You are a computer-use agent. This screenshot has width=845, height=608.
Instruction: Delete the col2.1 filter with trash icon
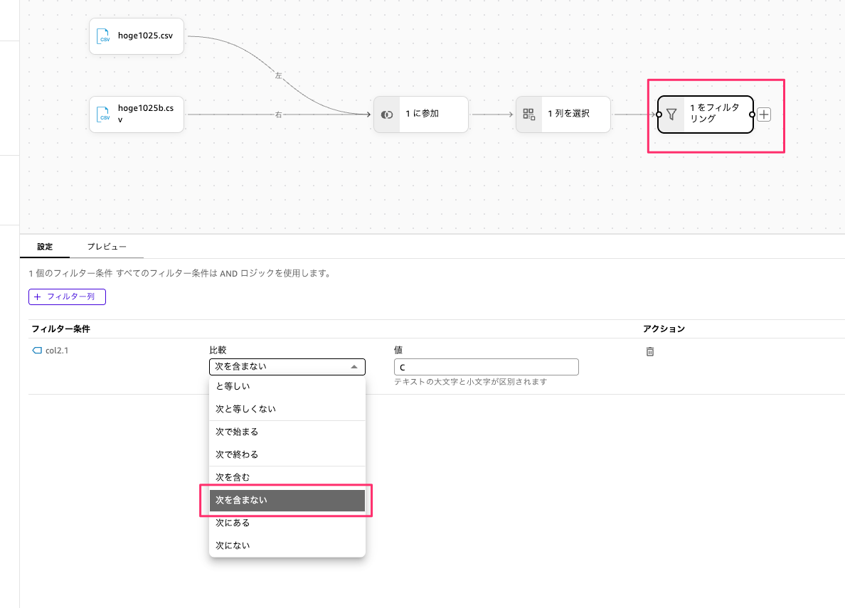tap(650, 351)
